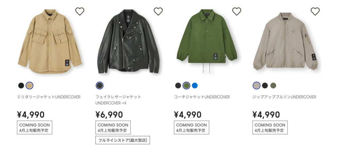Select black swatch for fake leather jacket
Image resolution: width=345 pixels, height=150 pixels.
pos(99,86)
